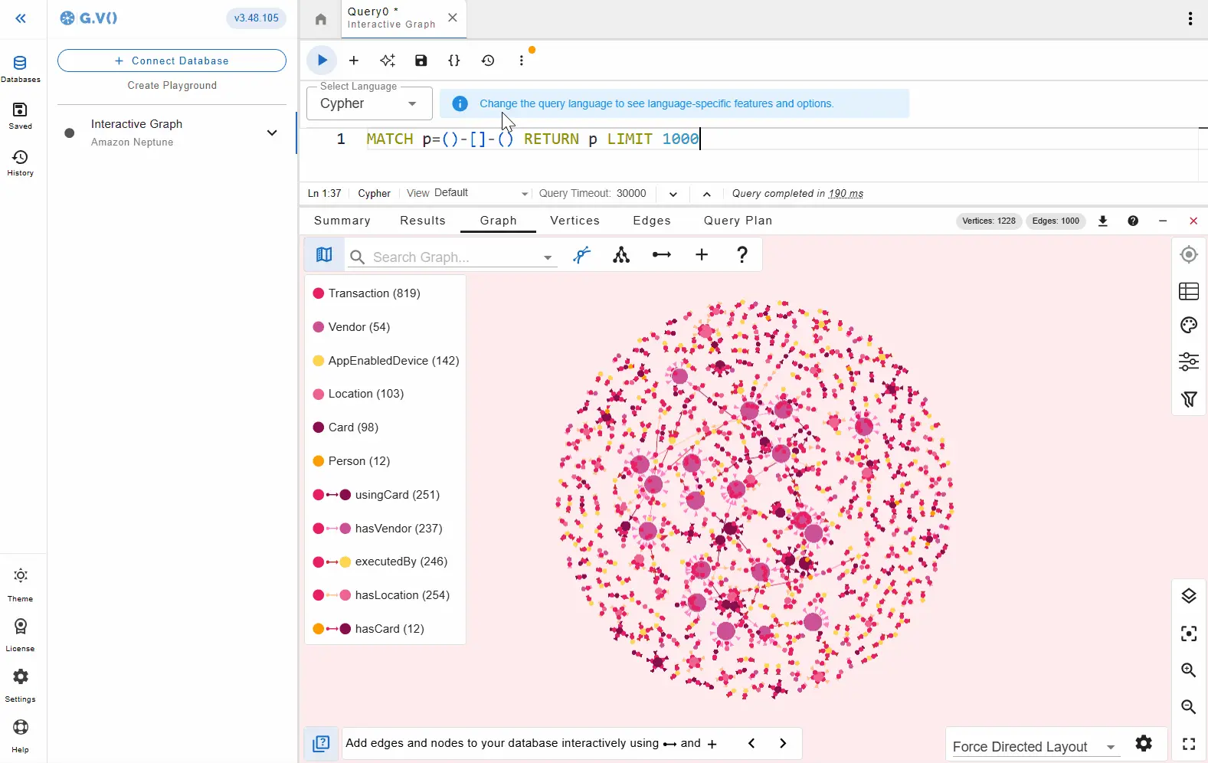Click the graph styling palette icon

(x=1188, y=326)
